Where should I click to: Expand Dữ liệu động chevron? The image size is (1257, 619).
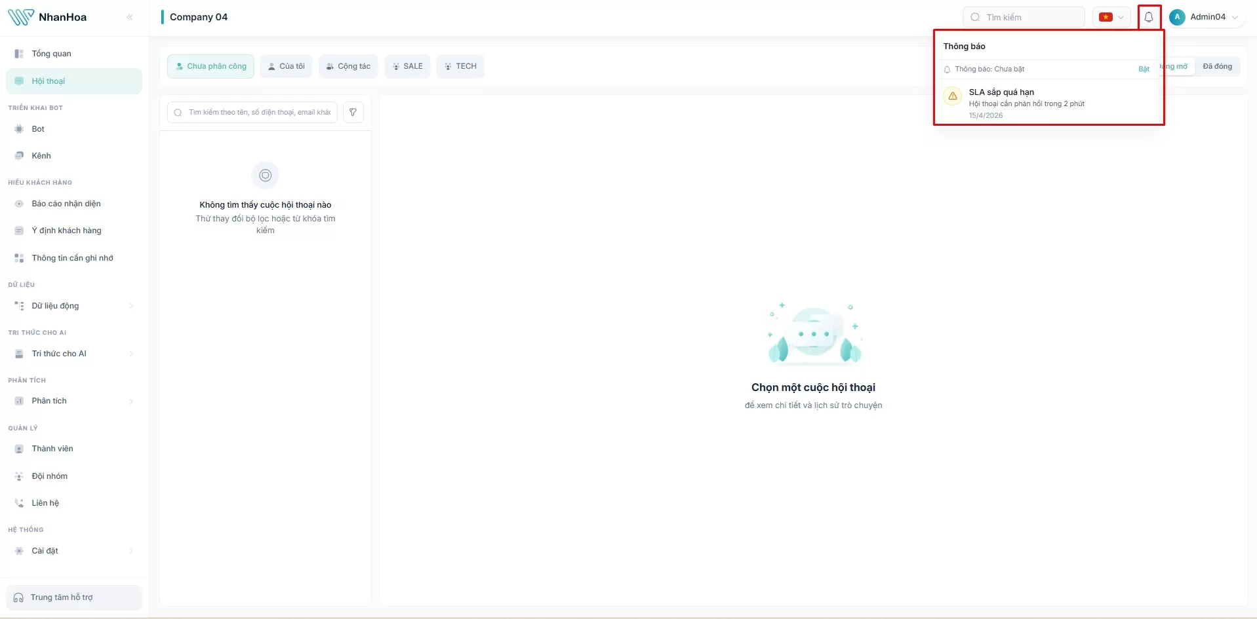pos(131,306)
